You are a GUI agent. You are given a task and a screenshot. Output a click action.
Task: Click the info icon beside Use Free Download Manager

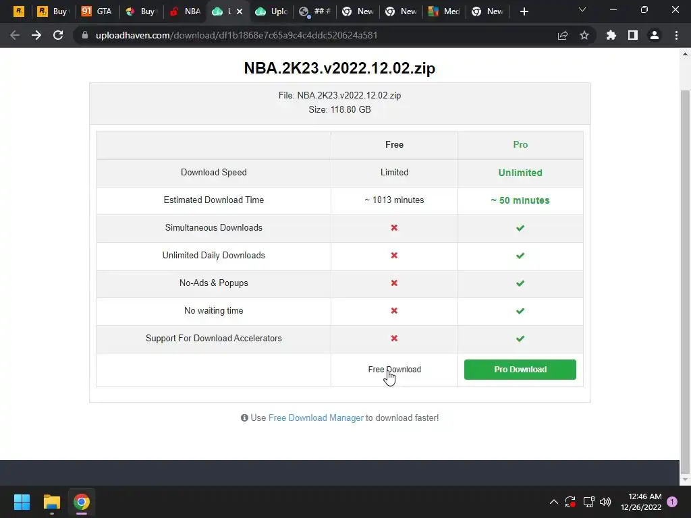(x=244, y=418)
